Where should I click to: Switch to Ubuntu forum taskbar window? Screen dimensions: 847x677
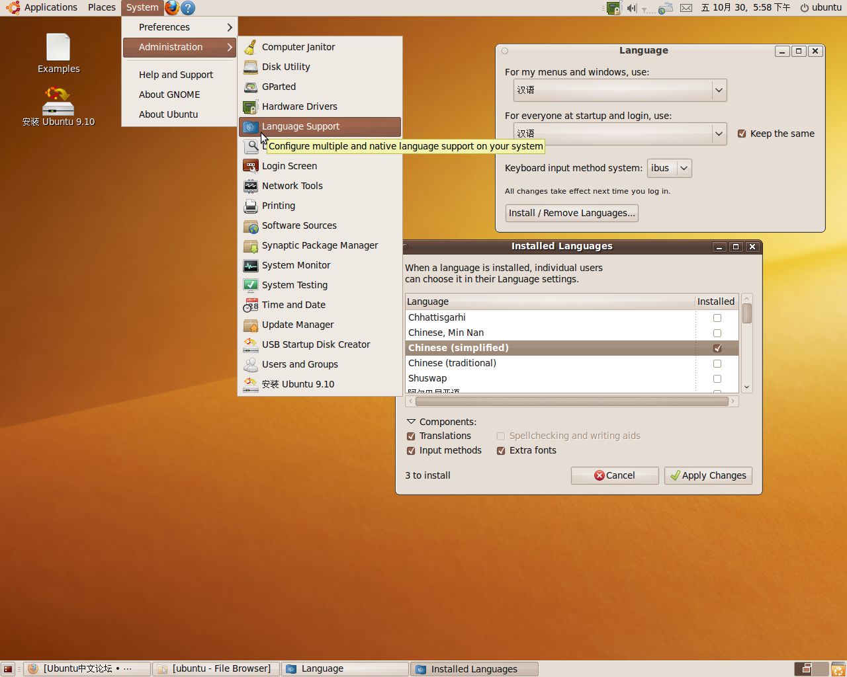[87, 669]
